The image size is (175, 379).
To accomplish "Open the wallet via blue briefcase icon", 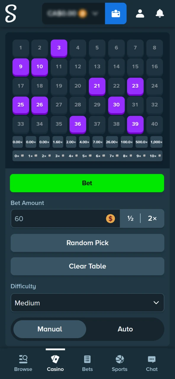I will [x=115, y=13].
